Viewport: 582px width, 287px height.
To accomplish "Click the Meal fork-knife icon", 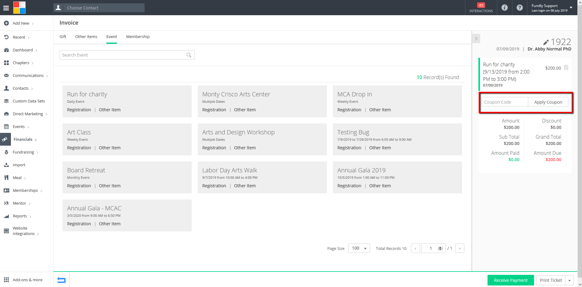I will 6,178.
